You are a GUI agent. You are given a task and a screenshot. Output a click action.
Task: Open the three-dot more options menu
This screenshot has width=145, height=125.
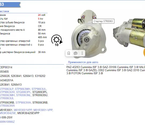tap(82, 53)
